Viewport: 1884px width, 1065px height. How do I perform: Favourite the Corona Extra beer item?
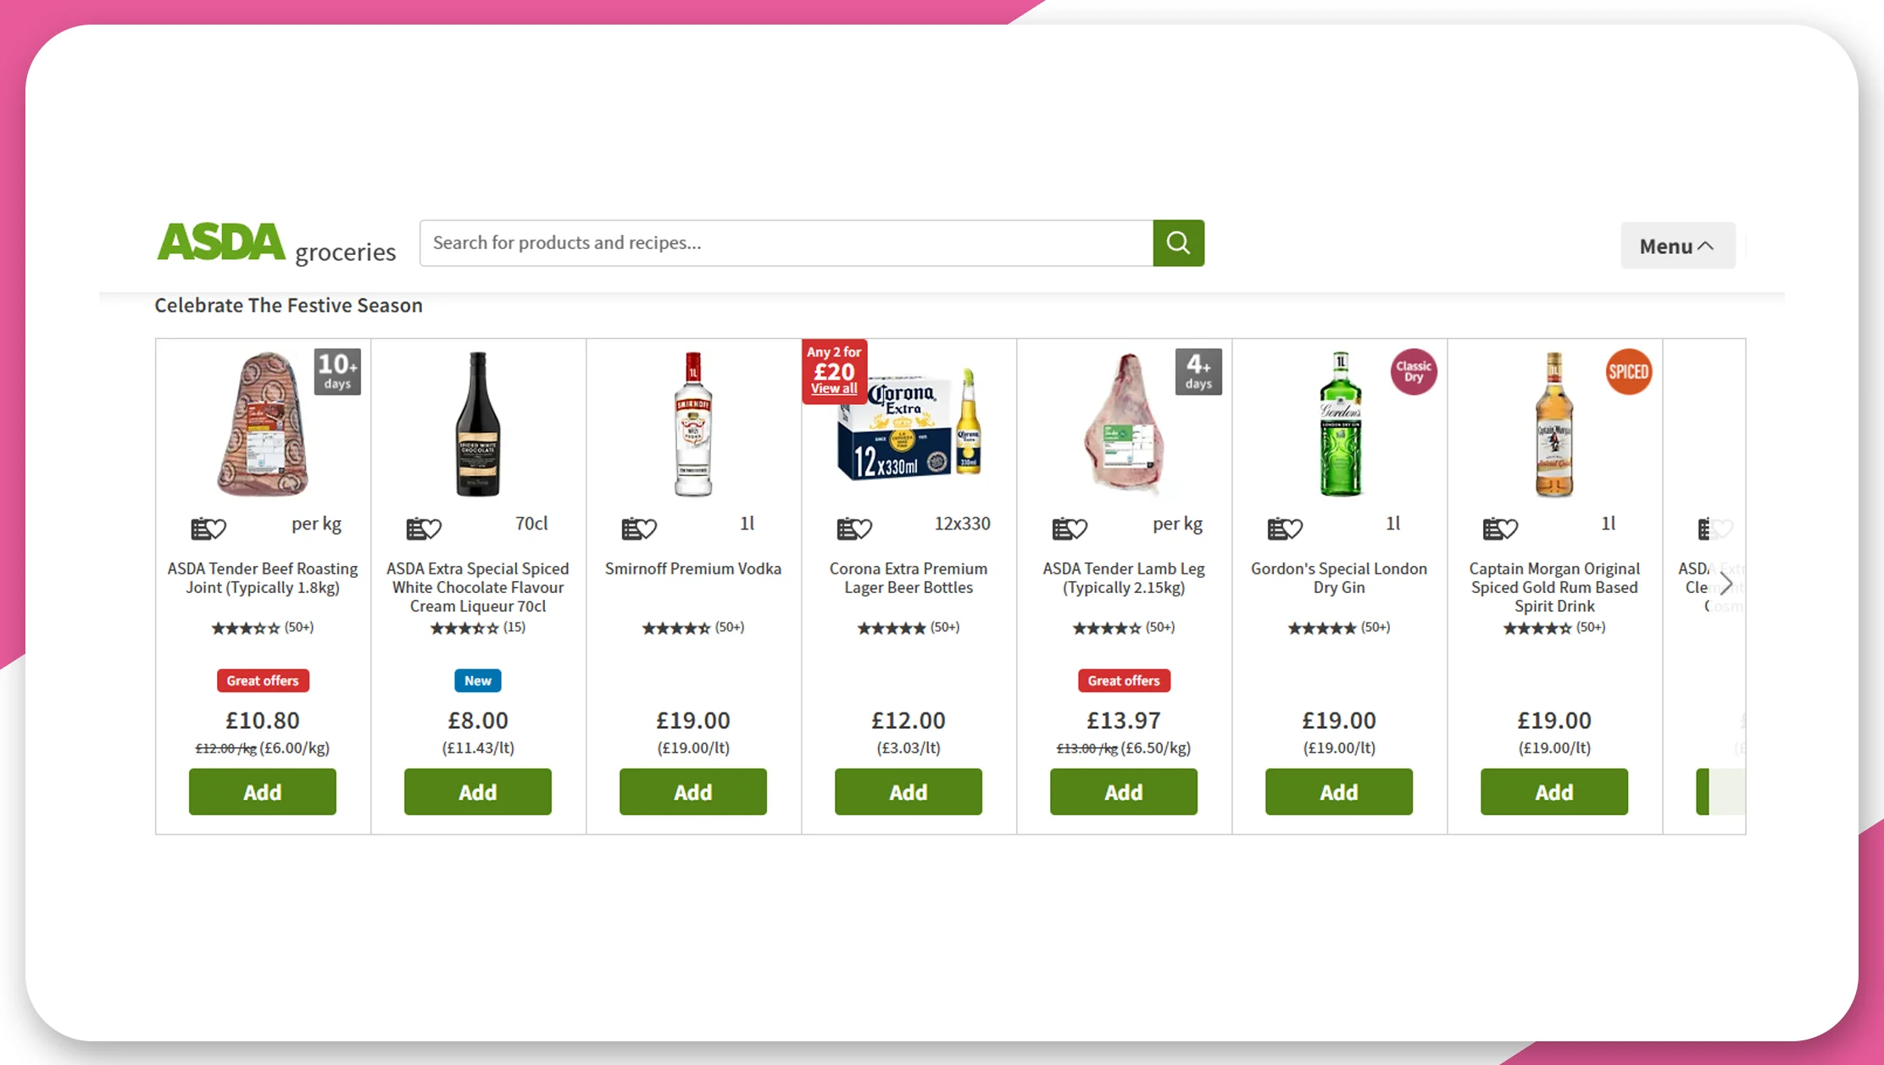(x=854, y=529)
